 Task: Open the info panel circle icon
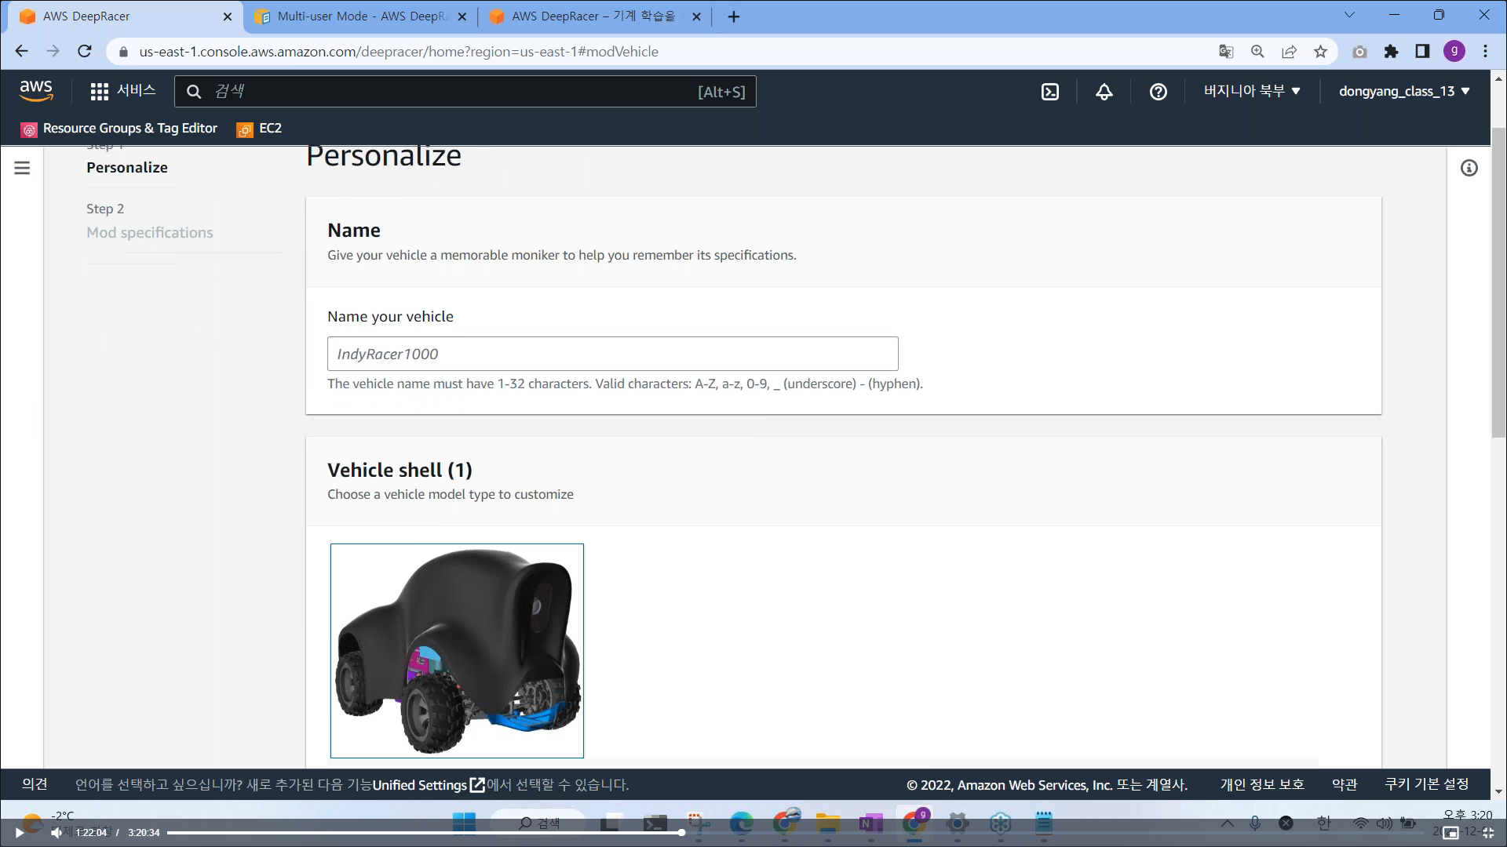tap(1469, 168)
